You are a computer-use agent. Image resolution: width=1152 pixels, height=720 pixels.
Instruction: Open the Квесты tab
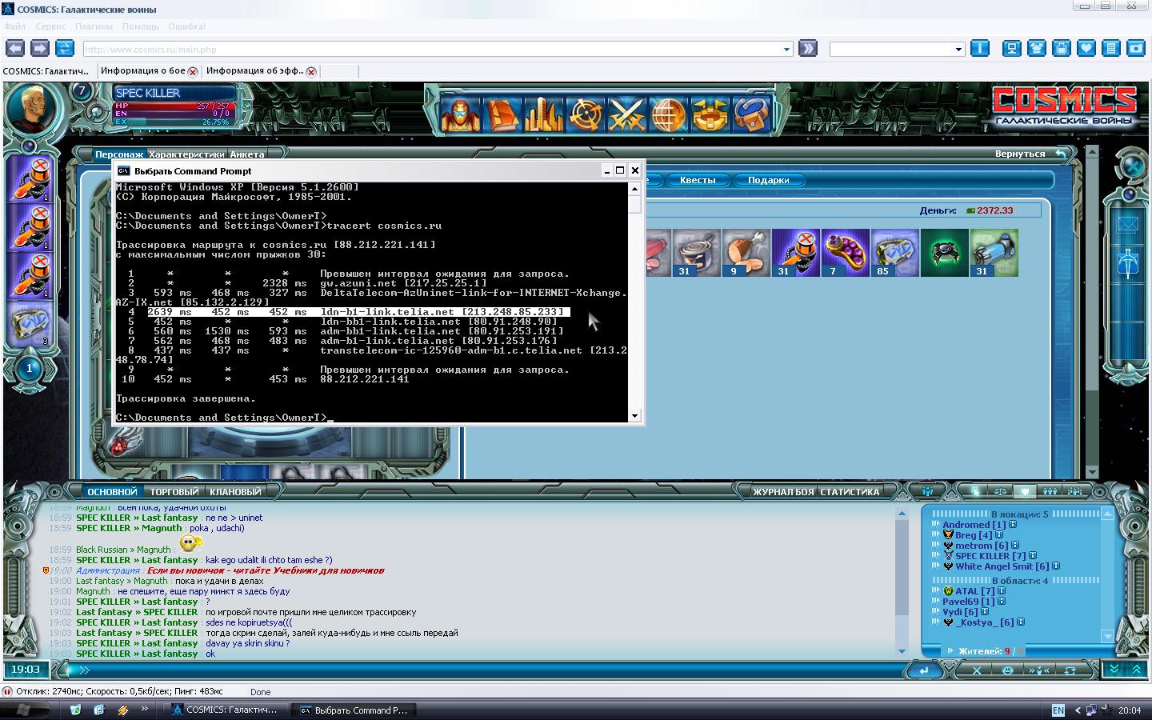click(x=698, y=180)
